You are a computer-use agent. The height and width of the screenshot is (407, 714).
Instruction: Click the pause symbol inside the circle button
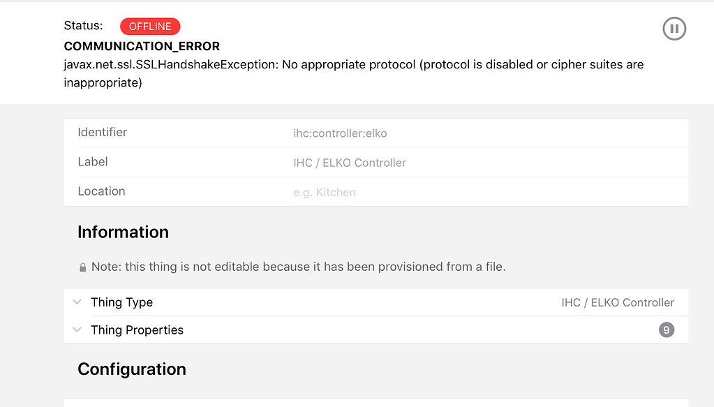(x=674, y=29)
